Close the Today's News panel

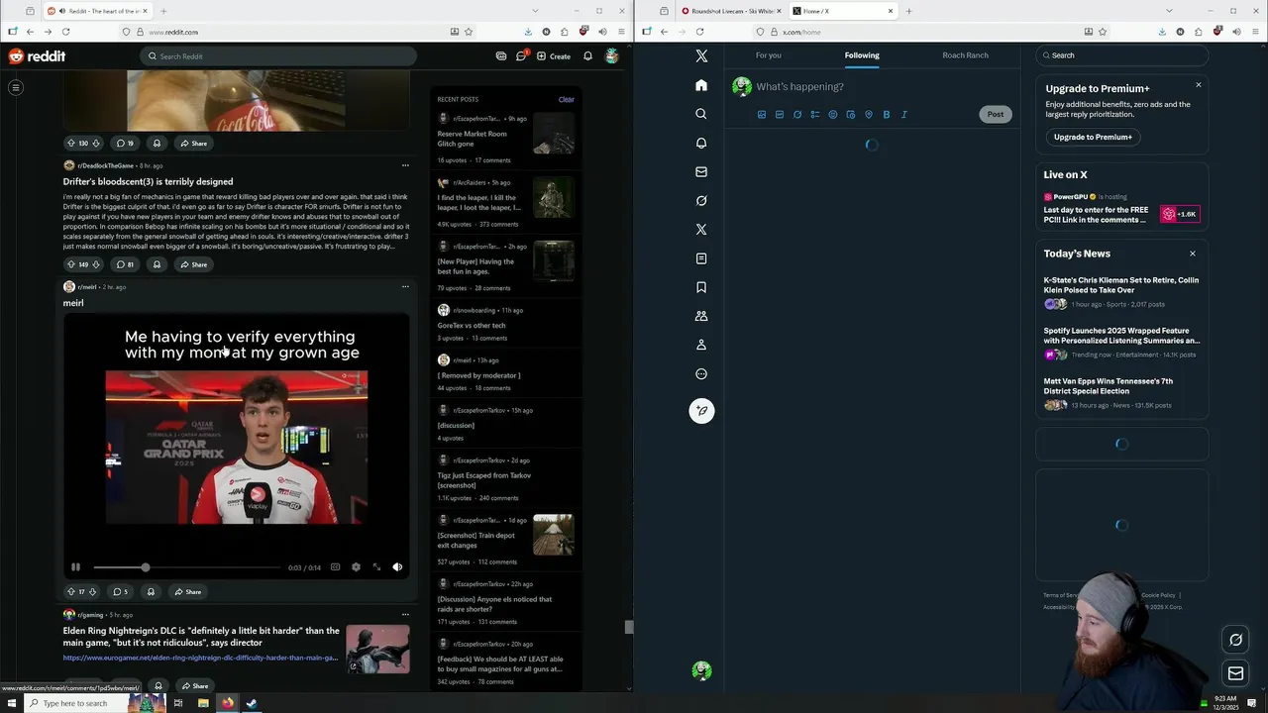click(x=1193, y=254)
